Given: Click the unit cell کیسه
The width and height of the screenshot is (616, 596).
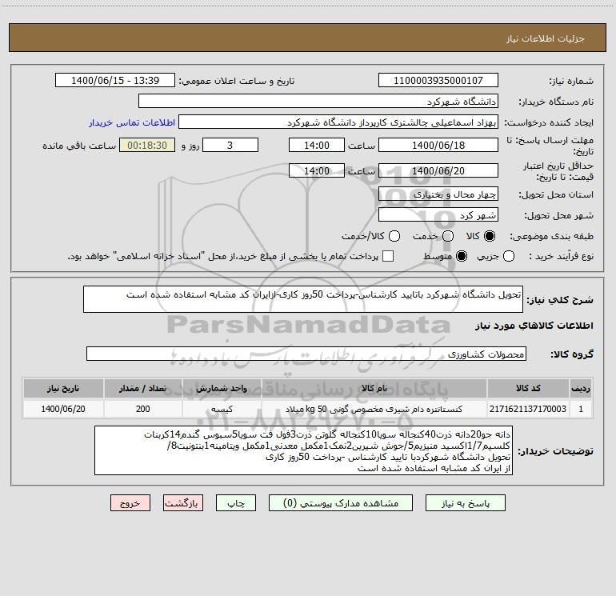Looking at the screenshot, I should 222,409.
